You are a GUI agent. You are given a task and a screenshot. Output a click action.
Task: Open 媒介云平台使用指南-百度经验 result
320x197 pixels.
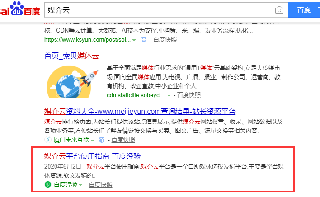(92, 156)
